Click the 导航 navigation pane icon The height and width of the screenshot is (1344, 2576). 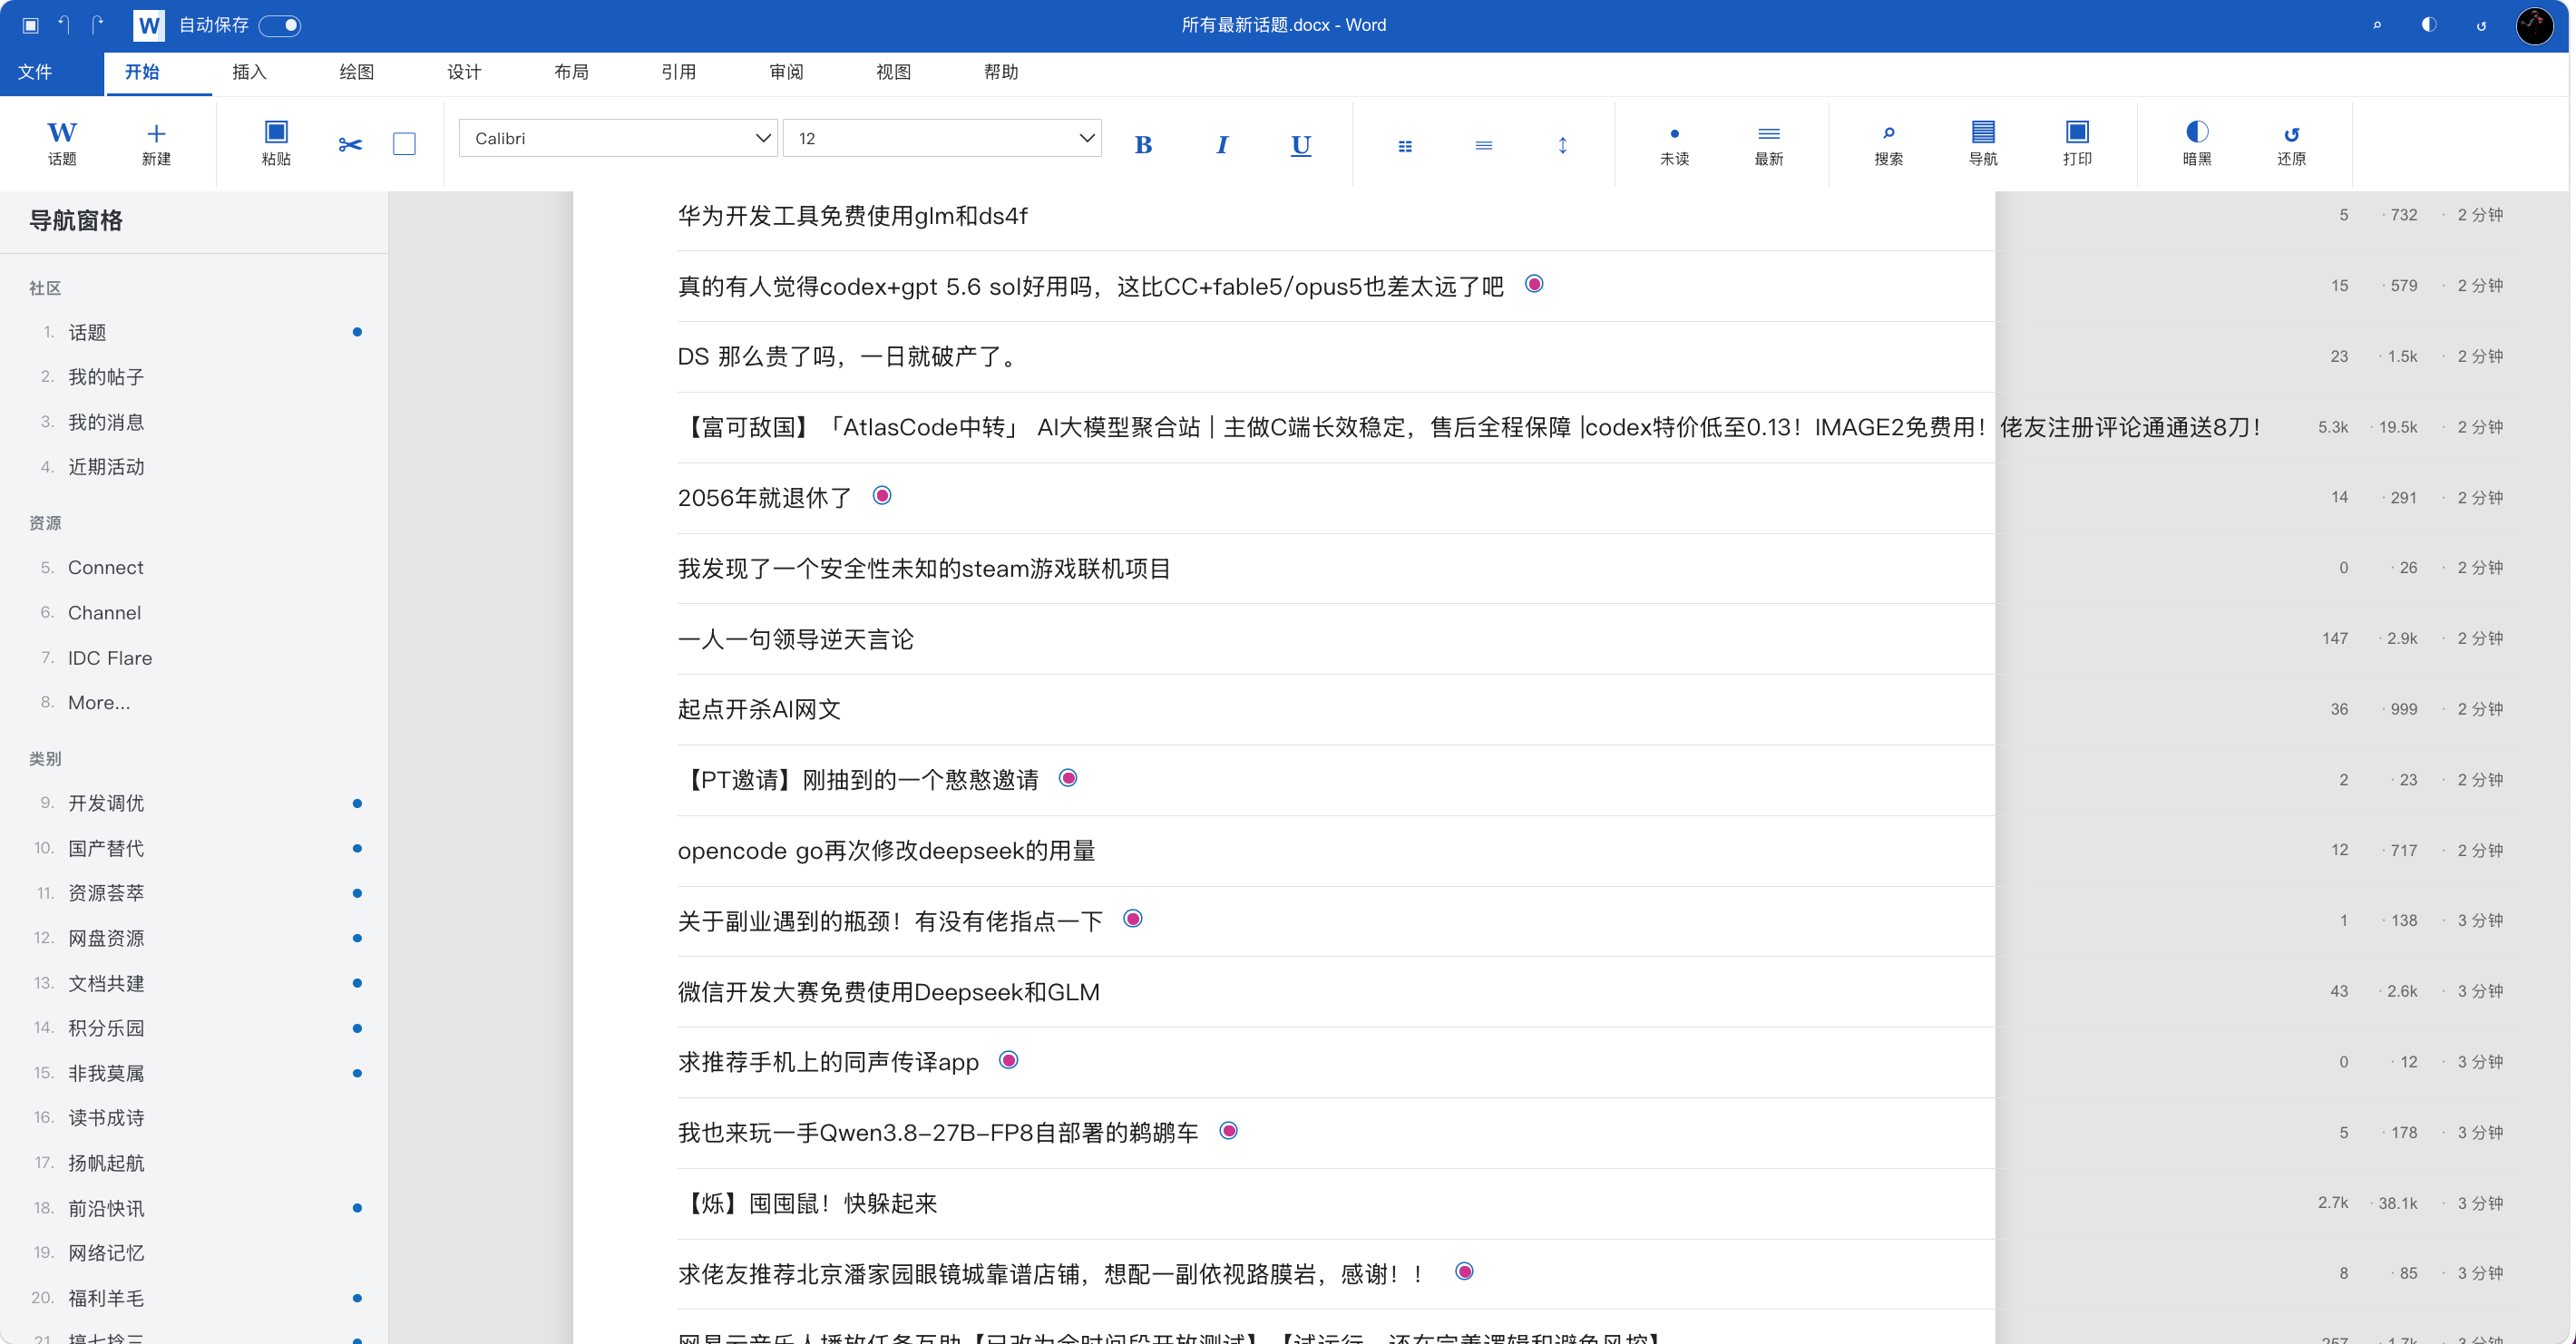click(1983, 132)
